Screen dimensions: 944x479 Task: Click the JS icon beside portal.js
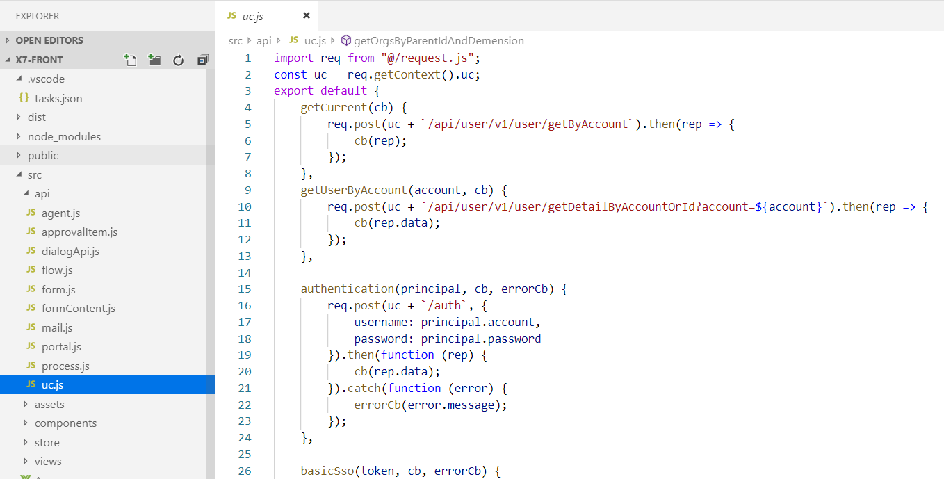tap(31, 346)
